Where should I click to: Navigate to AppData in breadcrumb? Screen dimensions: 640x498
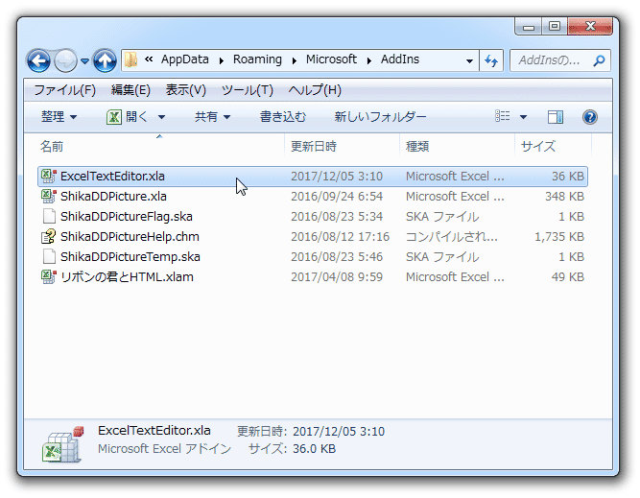click(184, 59)
